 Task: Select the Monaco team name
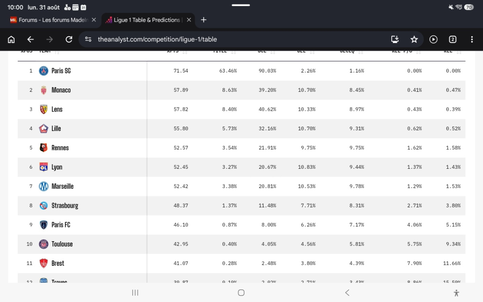[61, 90]
